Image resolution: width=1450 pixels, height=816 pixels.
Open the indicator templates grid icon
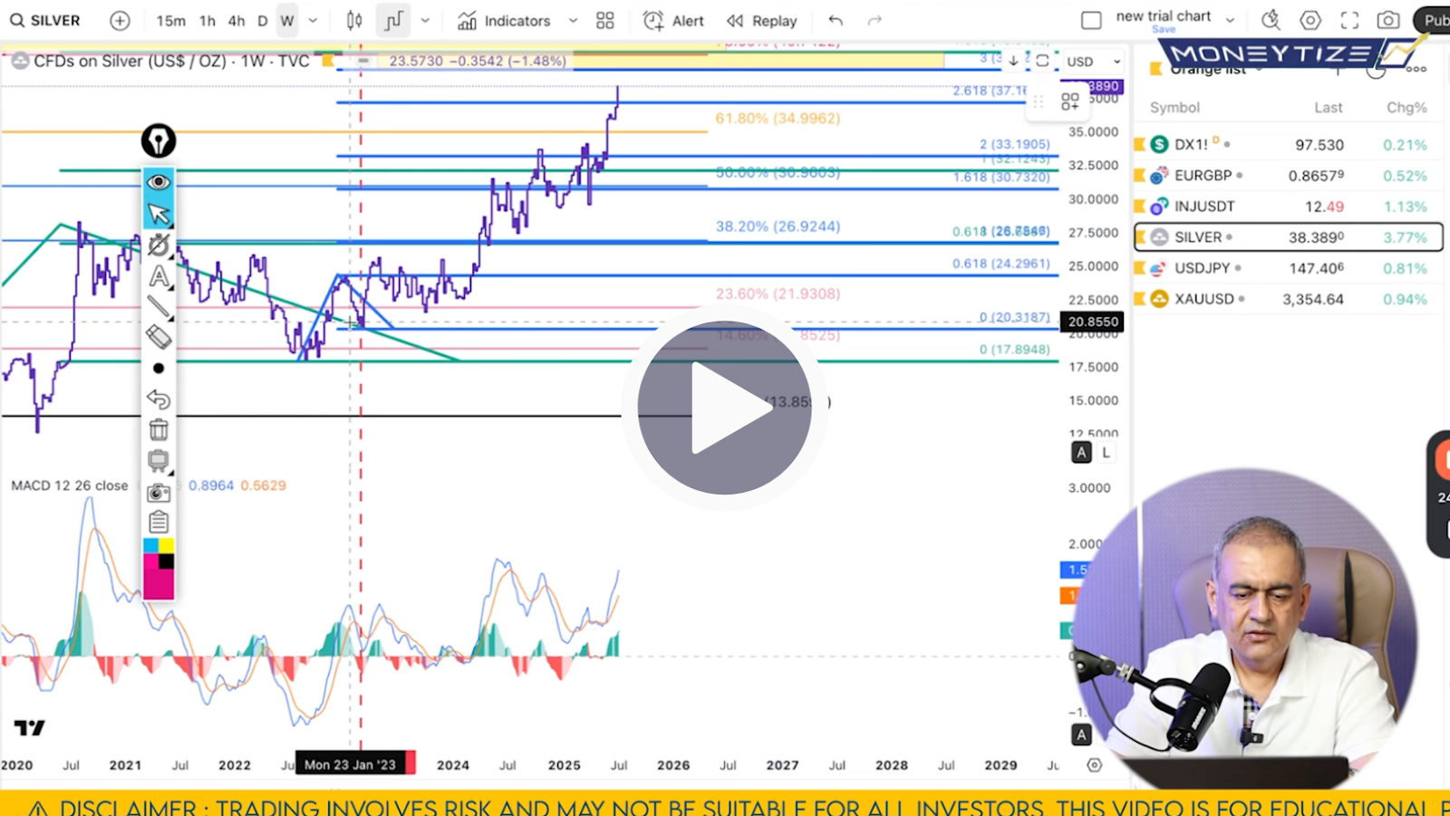(x=605, y=20)
